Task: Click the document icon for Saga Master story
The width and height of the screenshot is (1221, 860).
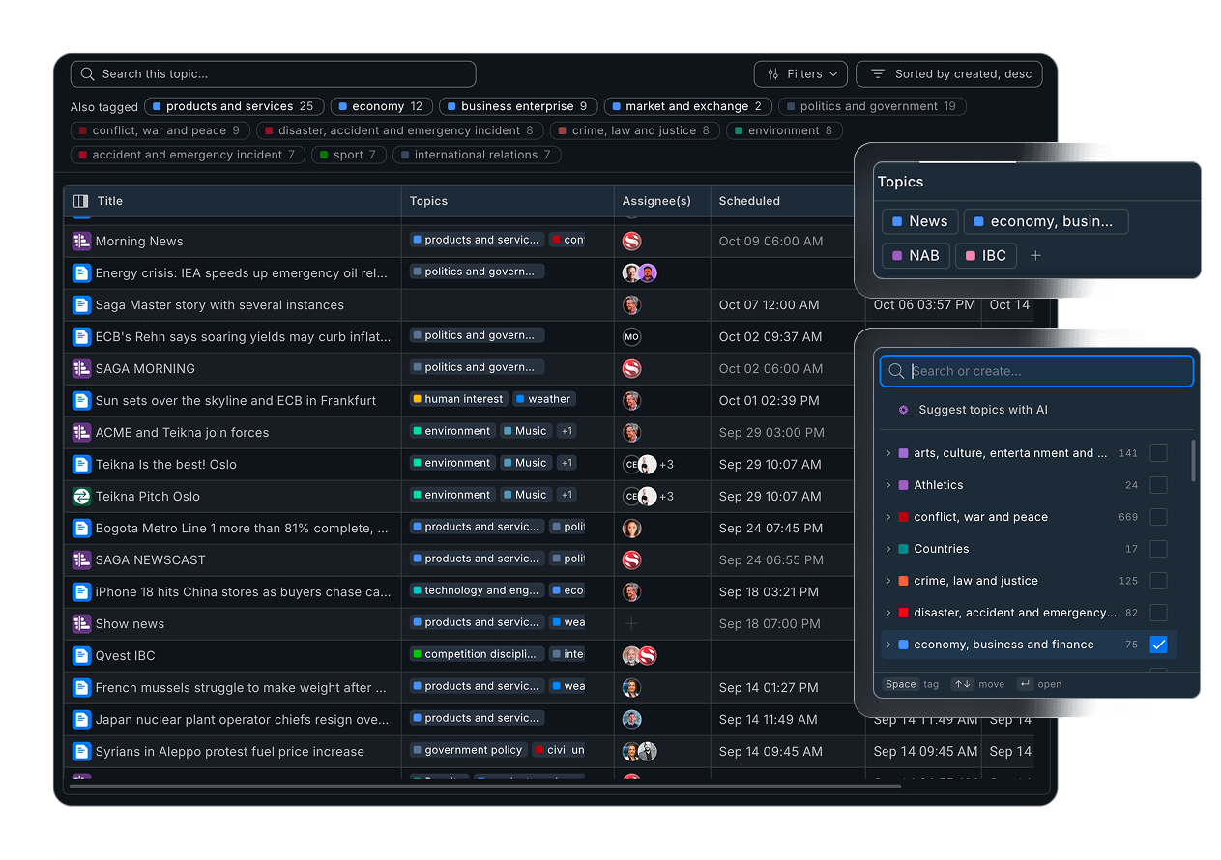Action: tap(82, 305)
